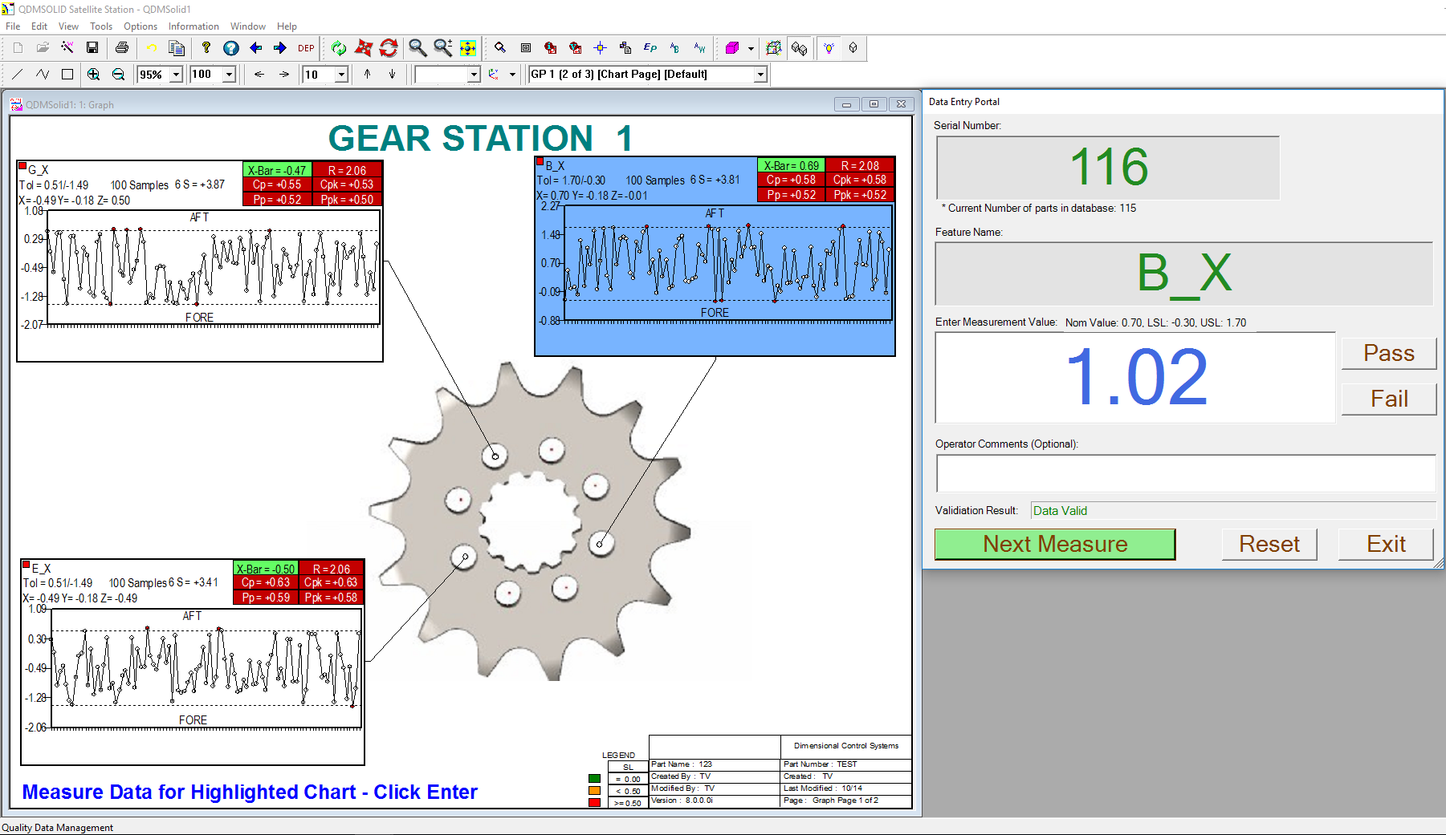Click the Pass button

(1388, 353)
